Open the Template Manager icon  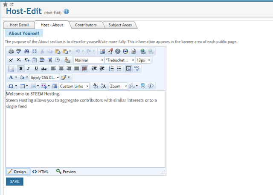134,51
